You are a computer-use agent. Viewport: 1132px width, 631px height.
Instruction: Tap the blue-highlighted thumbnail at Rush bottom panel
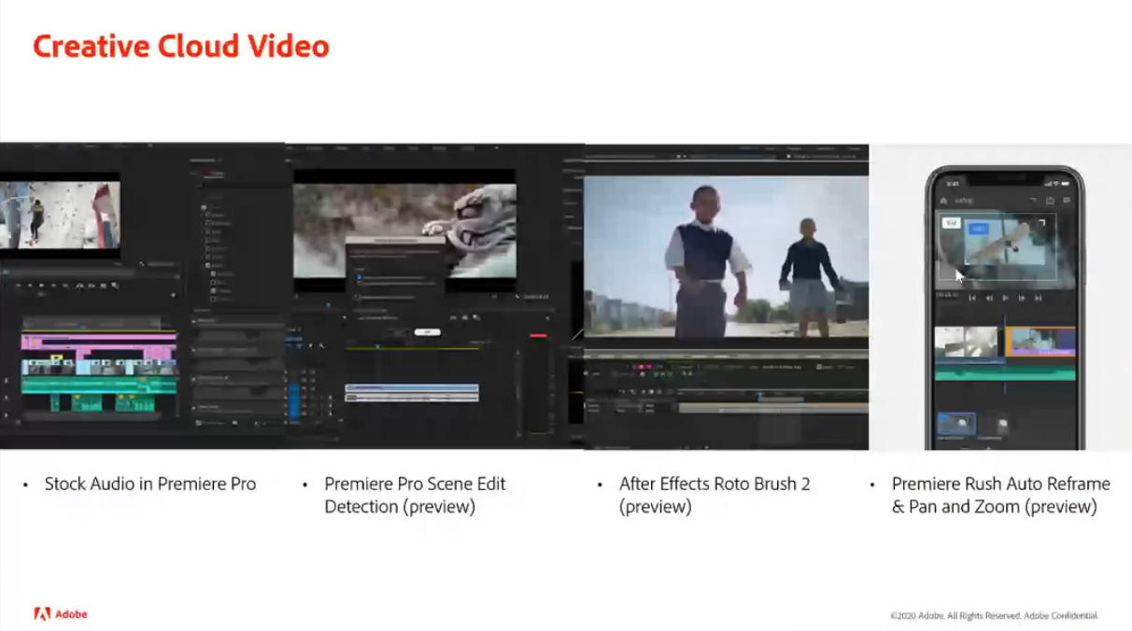(955, 424)
